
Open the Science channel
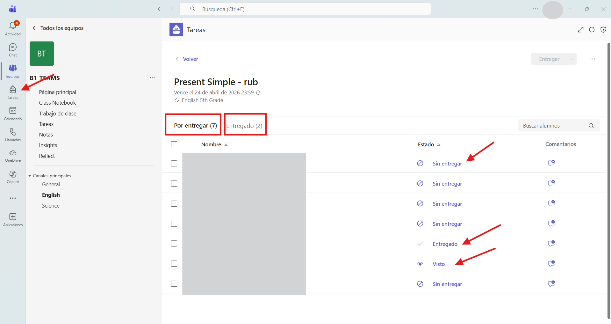coord(51,206)
